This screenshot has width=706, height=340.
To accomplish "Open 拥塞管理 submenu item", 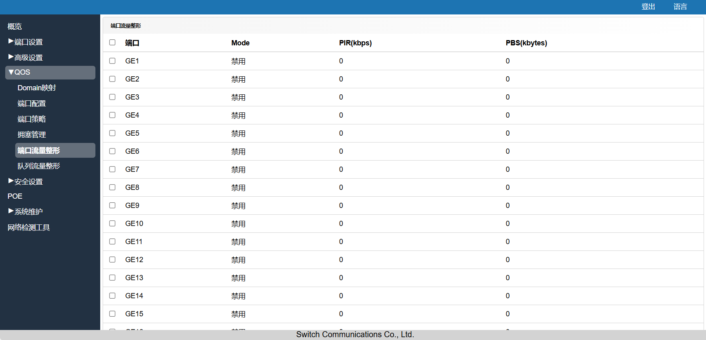I will (x=32, y=135).
